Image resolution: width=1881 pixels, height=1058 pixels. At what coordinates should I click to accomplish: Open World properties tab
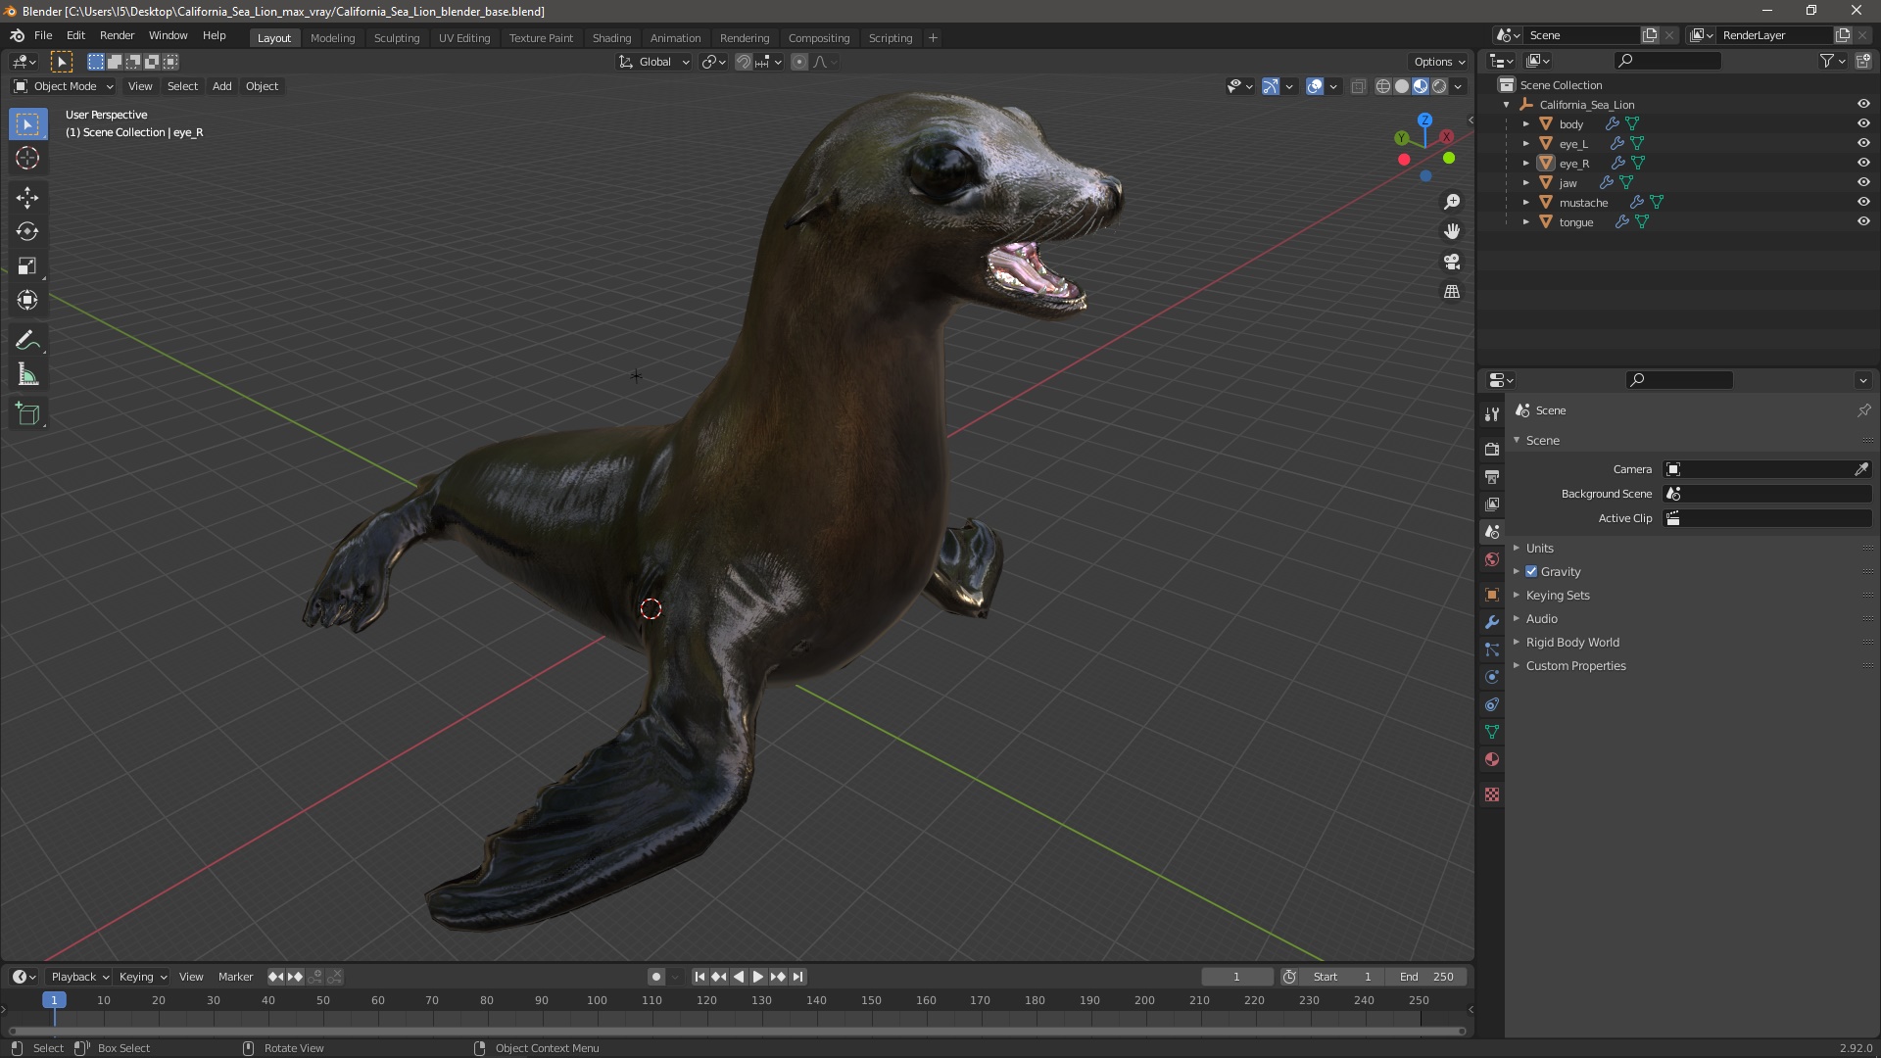pos(1492,559)
